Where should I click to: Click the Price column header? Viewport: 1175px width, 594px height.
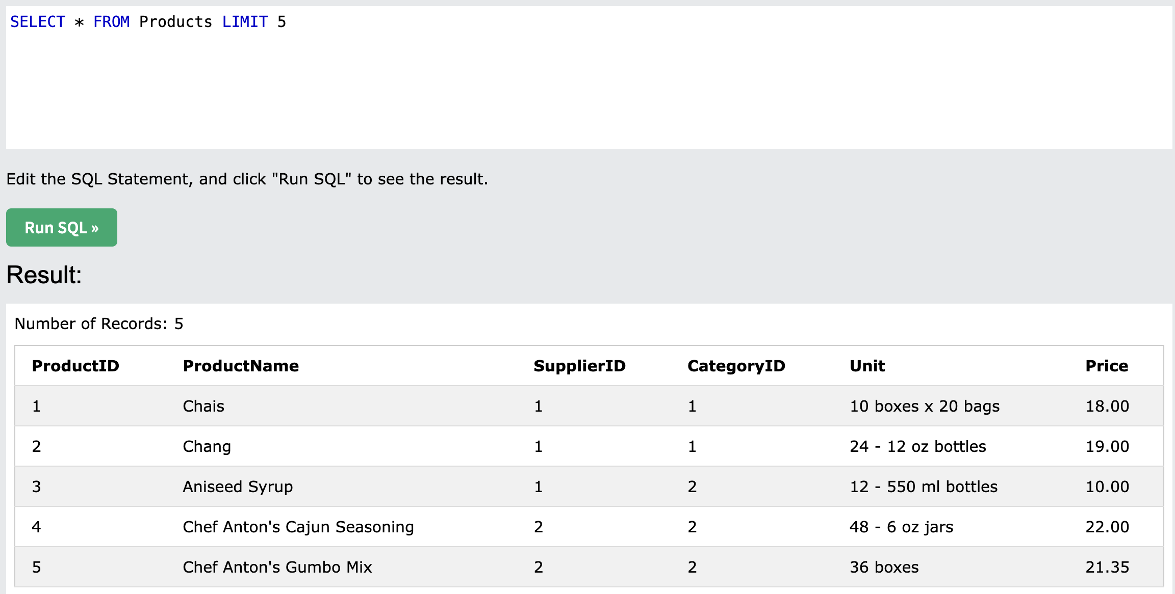[x=1107, y=366]
